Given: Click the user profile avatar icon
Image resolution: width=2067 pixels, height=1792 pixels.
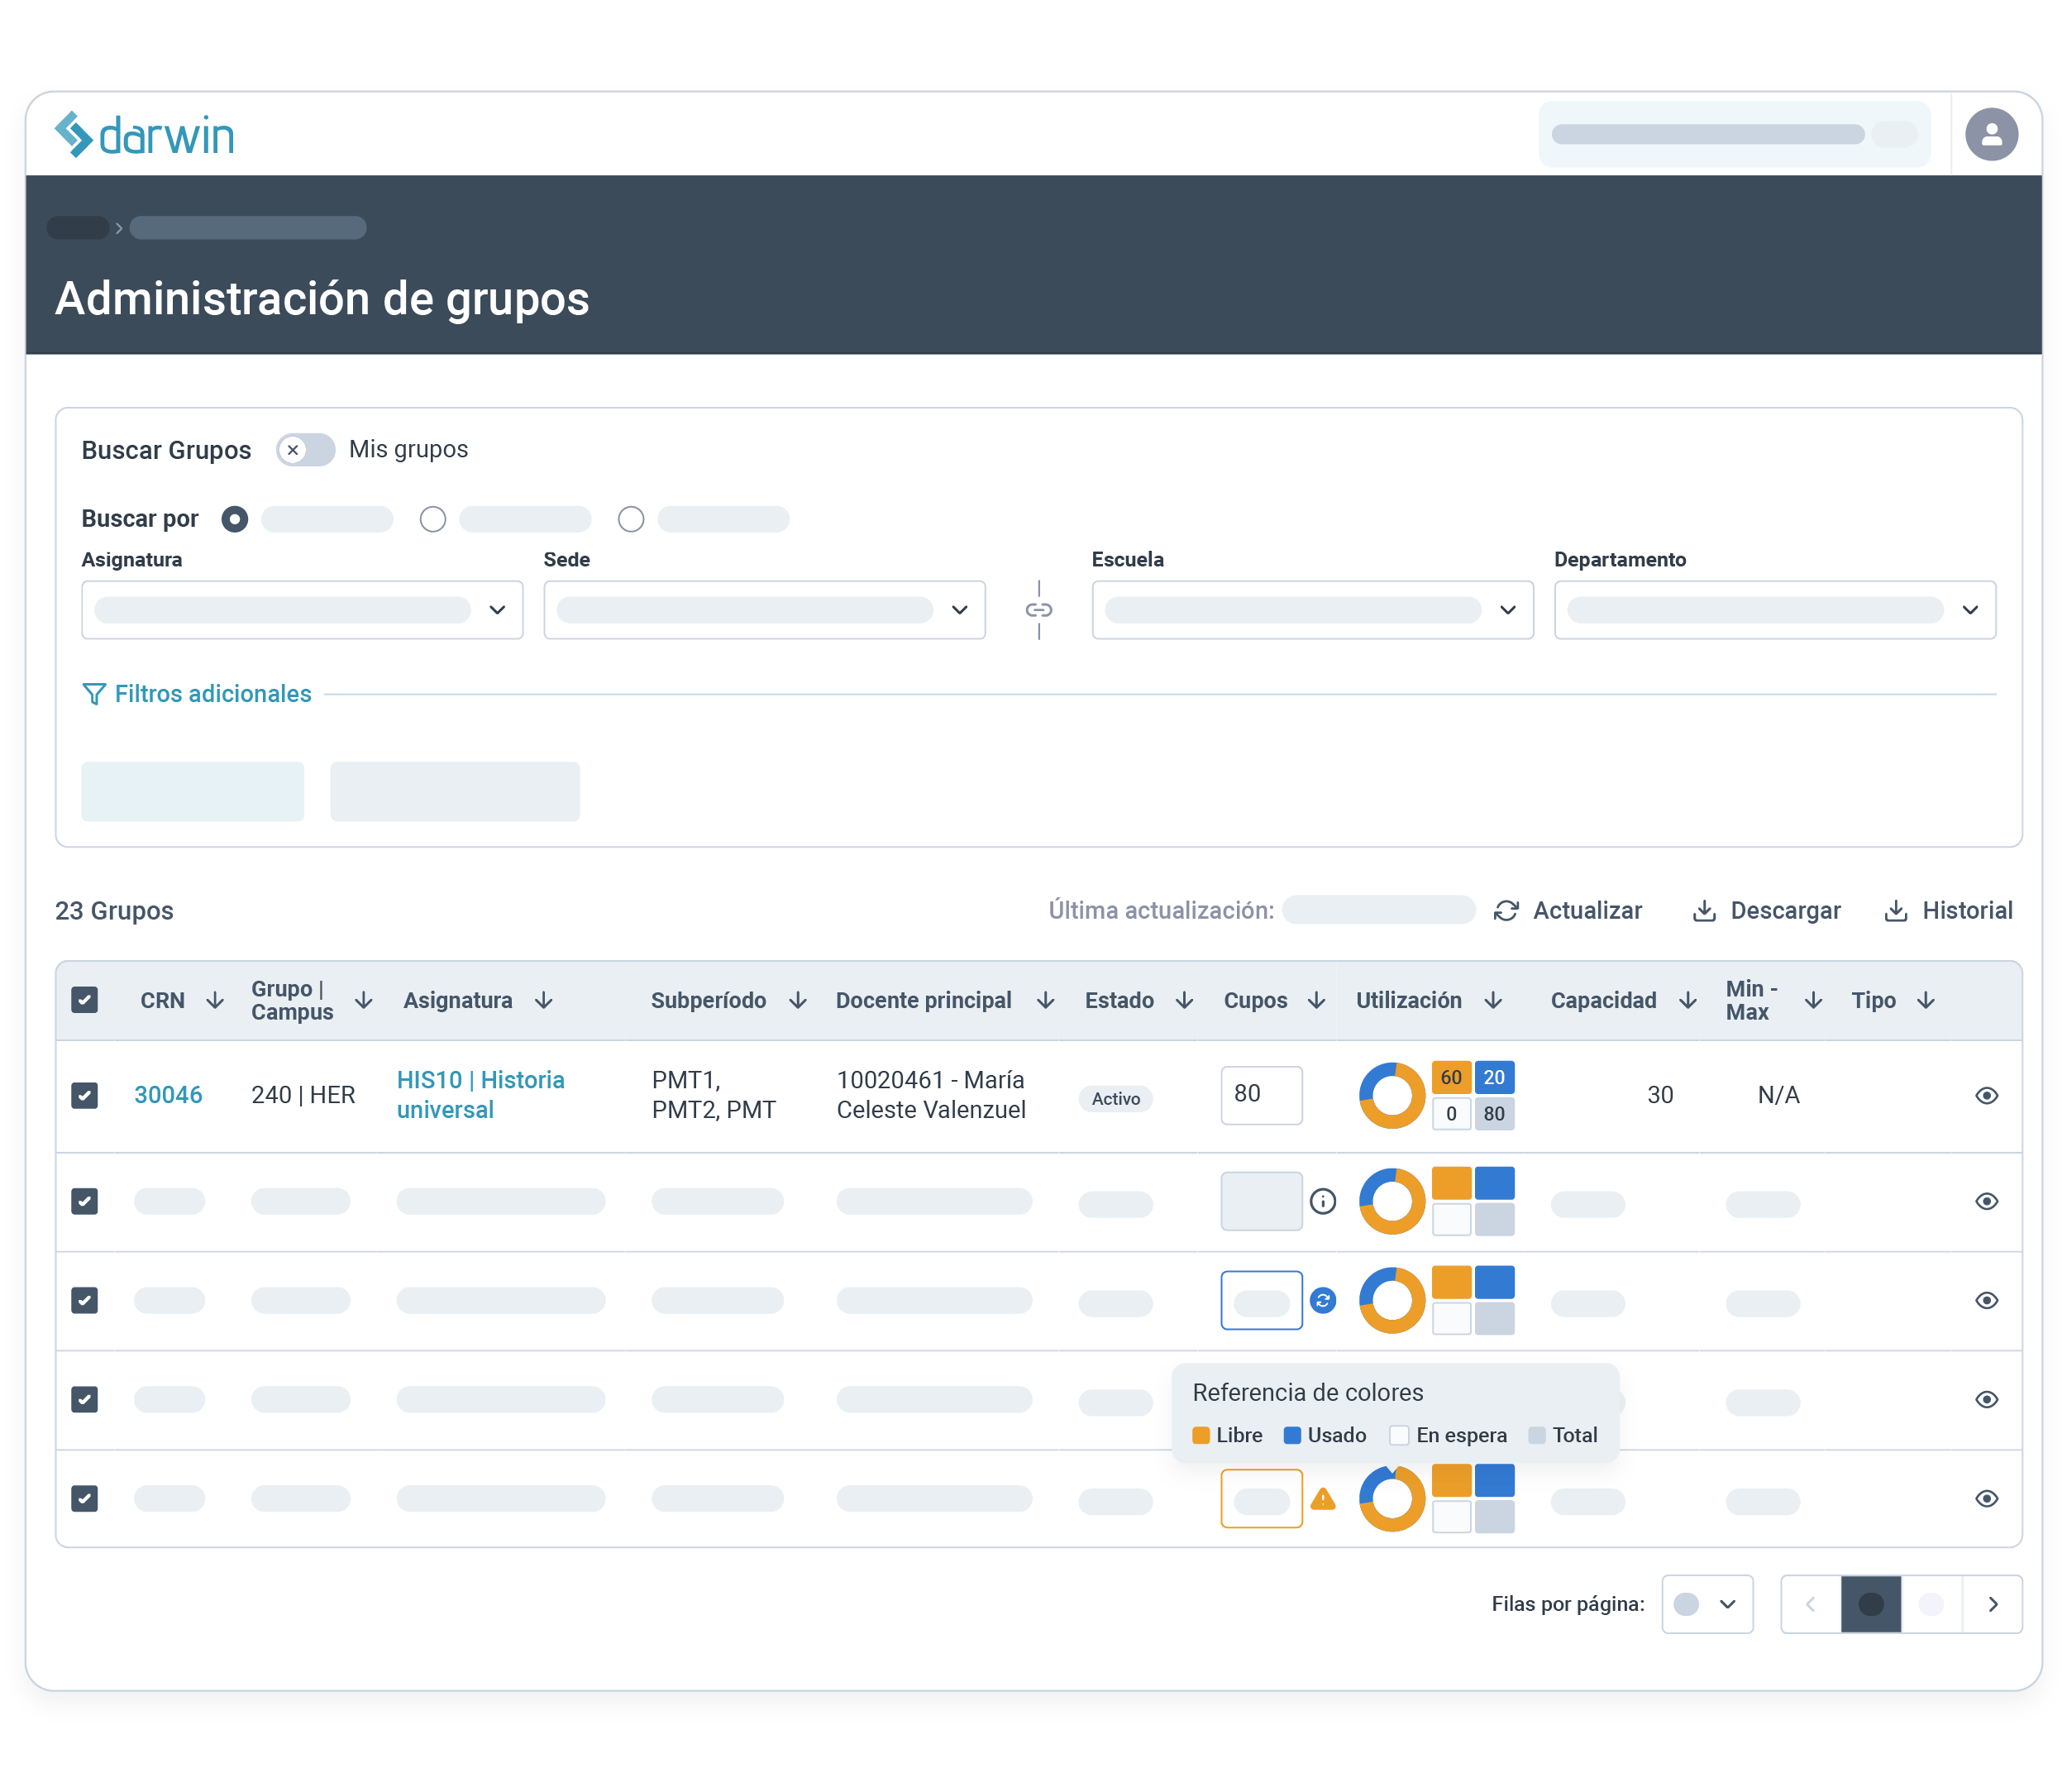Looking at the screenshot, I should pos(1990,135).
